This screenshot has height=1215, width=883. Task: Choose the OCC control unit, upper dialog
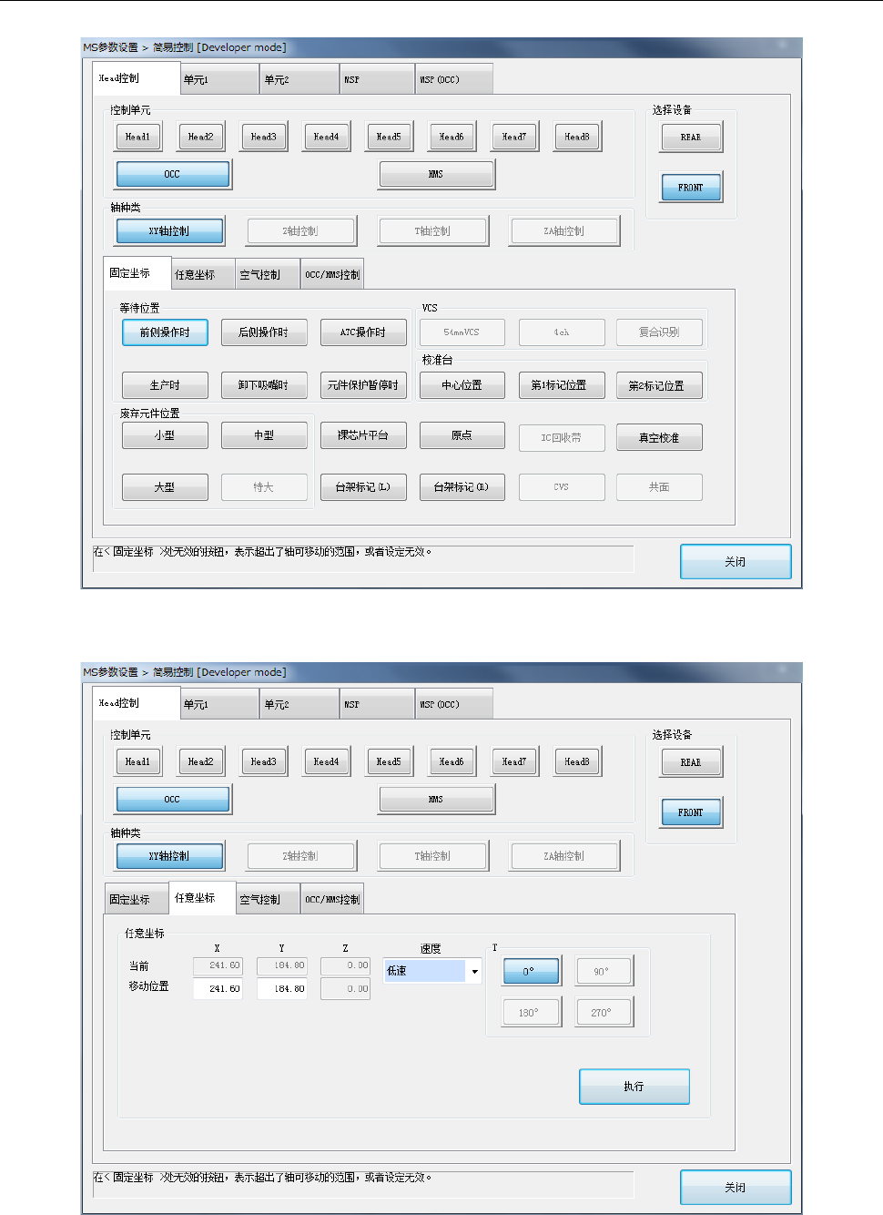click(173, 174)
